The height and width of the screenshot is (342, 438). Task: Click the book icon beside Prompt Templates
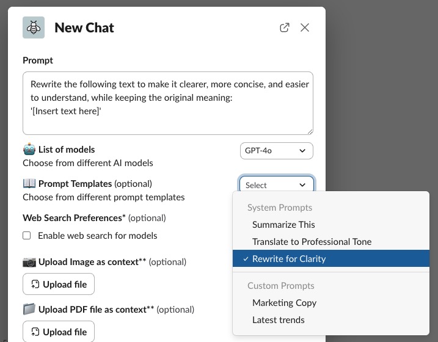click(x=29, y=183)
